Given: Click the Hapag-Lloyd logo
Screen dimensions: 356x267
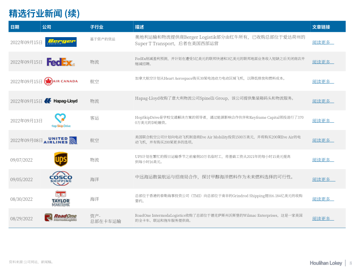Looking at the screenshot, I should pyautogui.click(x=61, y=101).
